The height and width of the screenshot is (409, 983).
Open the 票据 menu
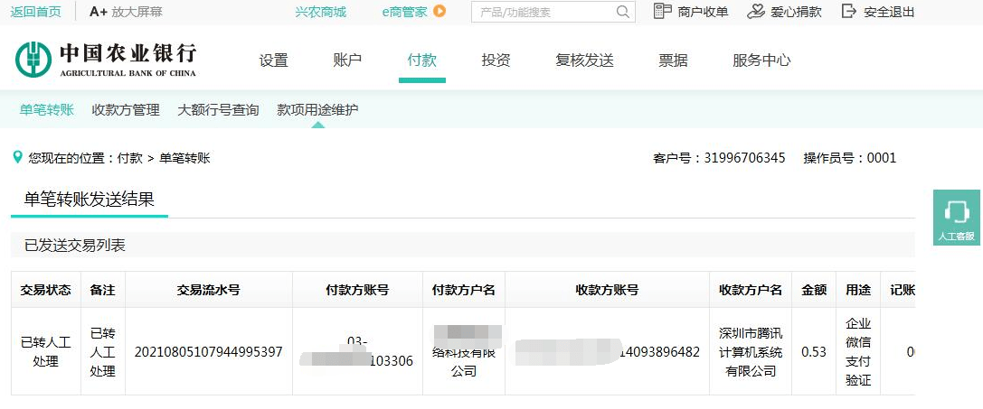click(x=674, y=60)
